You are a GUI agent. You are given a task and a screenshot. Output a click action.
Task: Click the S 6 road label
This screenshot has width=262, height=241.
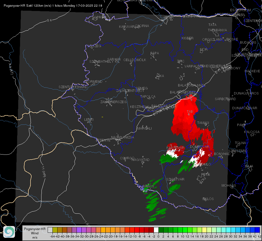[x=50, y=20]
